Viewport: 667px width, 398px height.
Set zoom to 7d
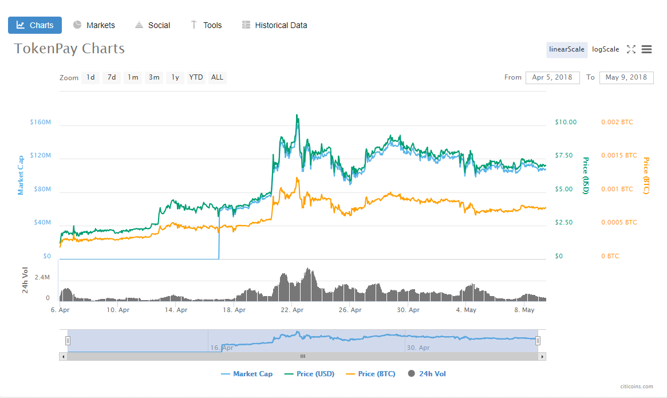click(x=112, y=77)
